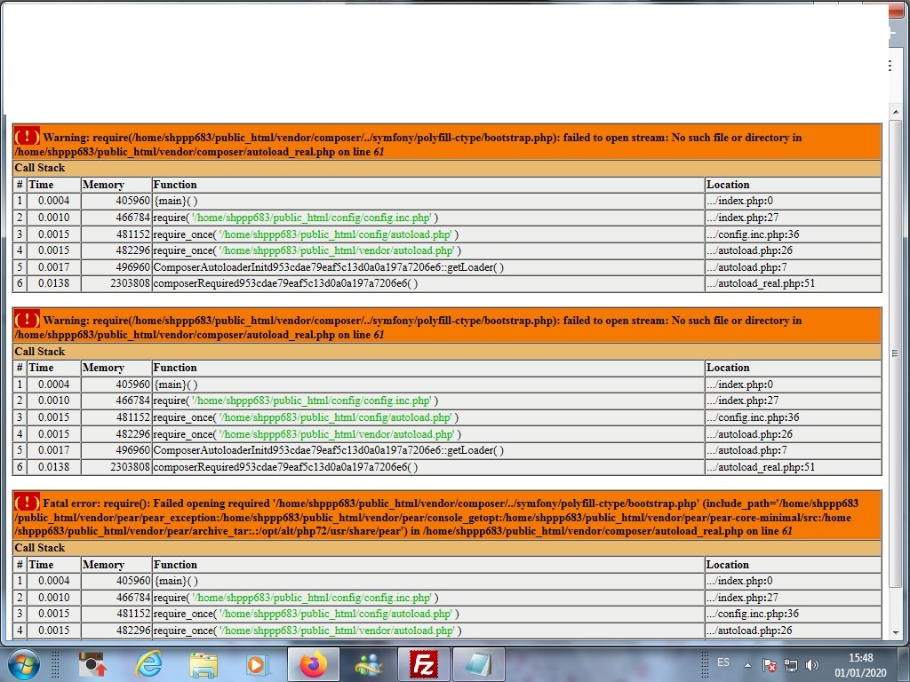Viewport: 910px width, 682px height.
Task: Click '.../autoload.php:26' in Fatal error table
Action: click(x=749, y=631)
